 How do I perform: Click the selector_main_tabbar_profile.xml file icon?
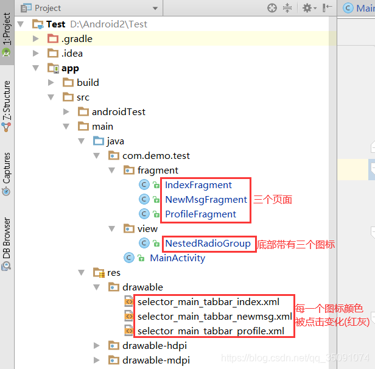pos(128,331)
